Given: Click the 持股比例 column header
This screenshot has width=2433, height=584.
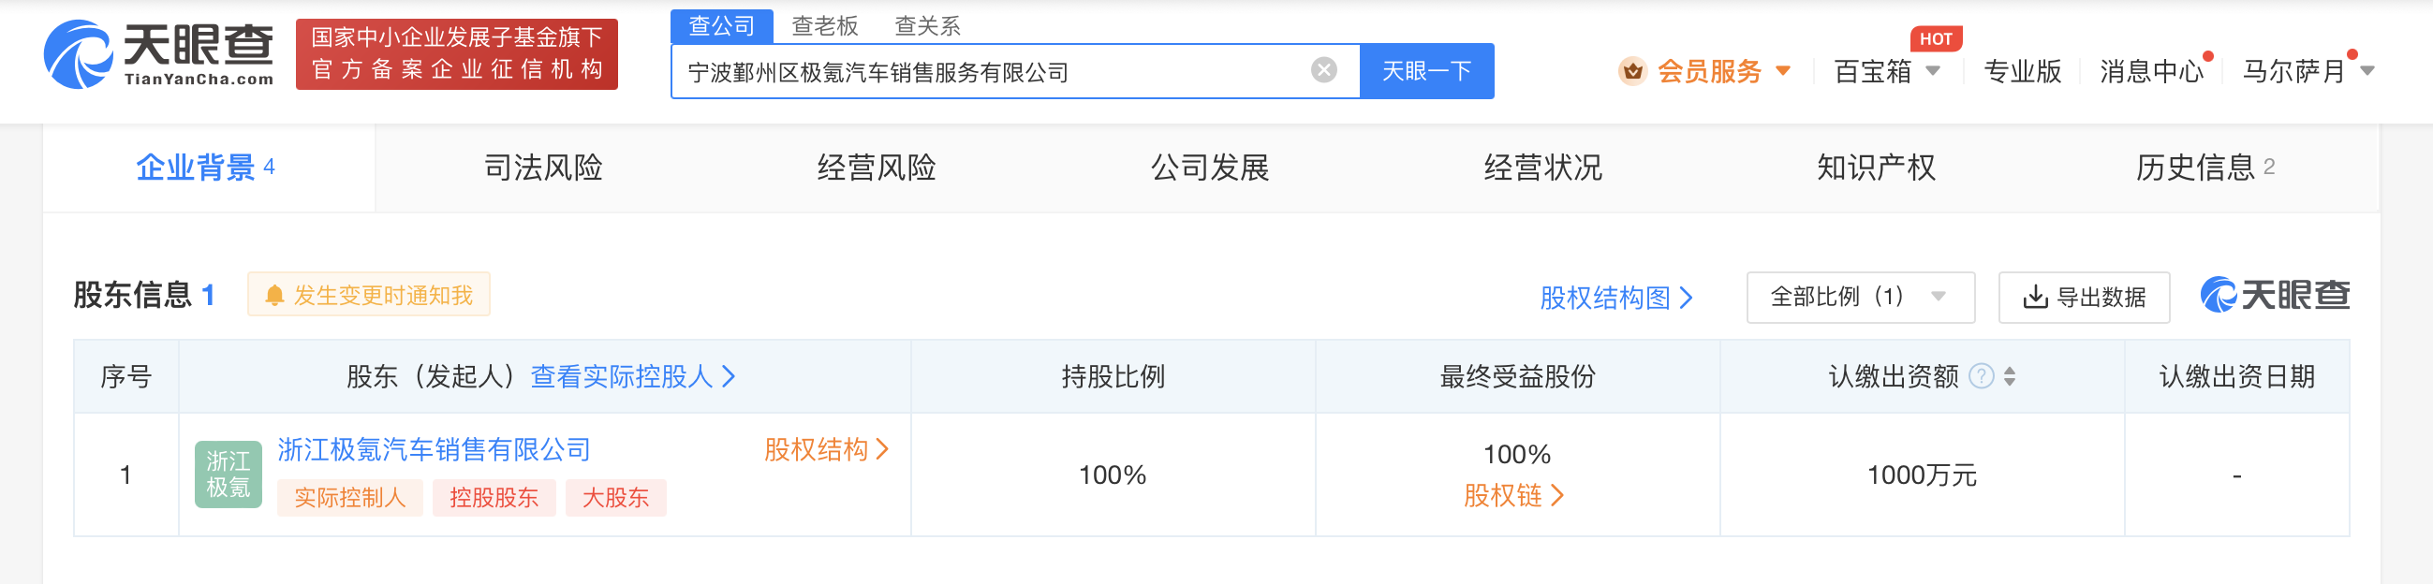Looking at the screenshot, I should 1113,377.
